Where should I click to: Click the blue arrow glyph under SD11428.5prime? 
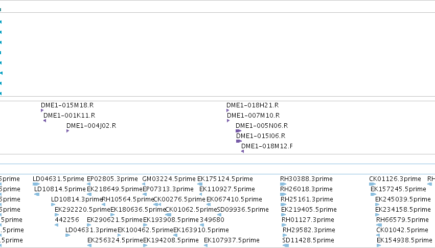point(285,245)
